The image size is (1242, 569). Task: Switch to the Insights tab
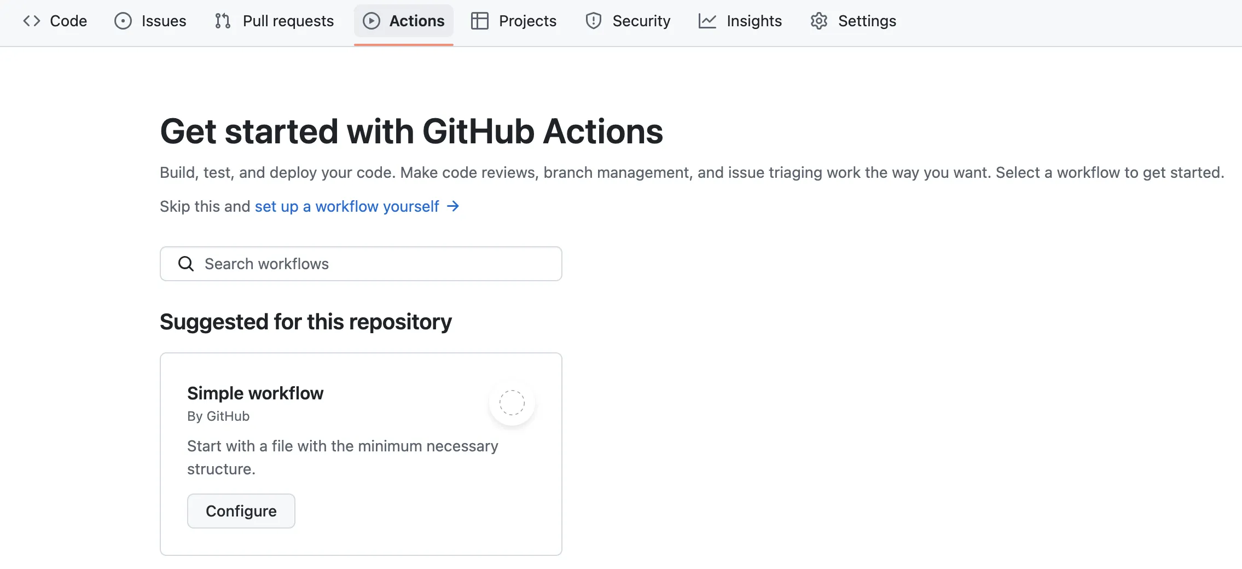pos(754,21)
